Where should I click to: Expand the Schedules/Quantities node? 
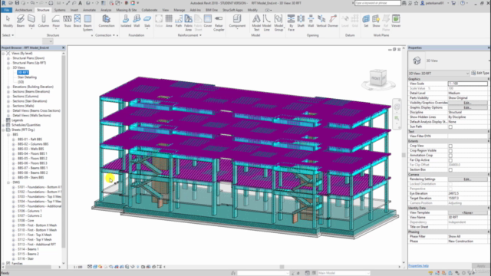pos(3,125)
